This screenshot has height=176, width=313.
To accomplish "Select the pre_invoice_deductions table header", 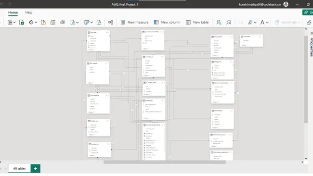I will pos(222,152).
